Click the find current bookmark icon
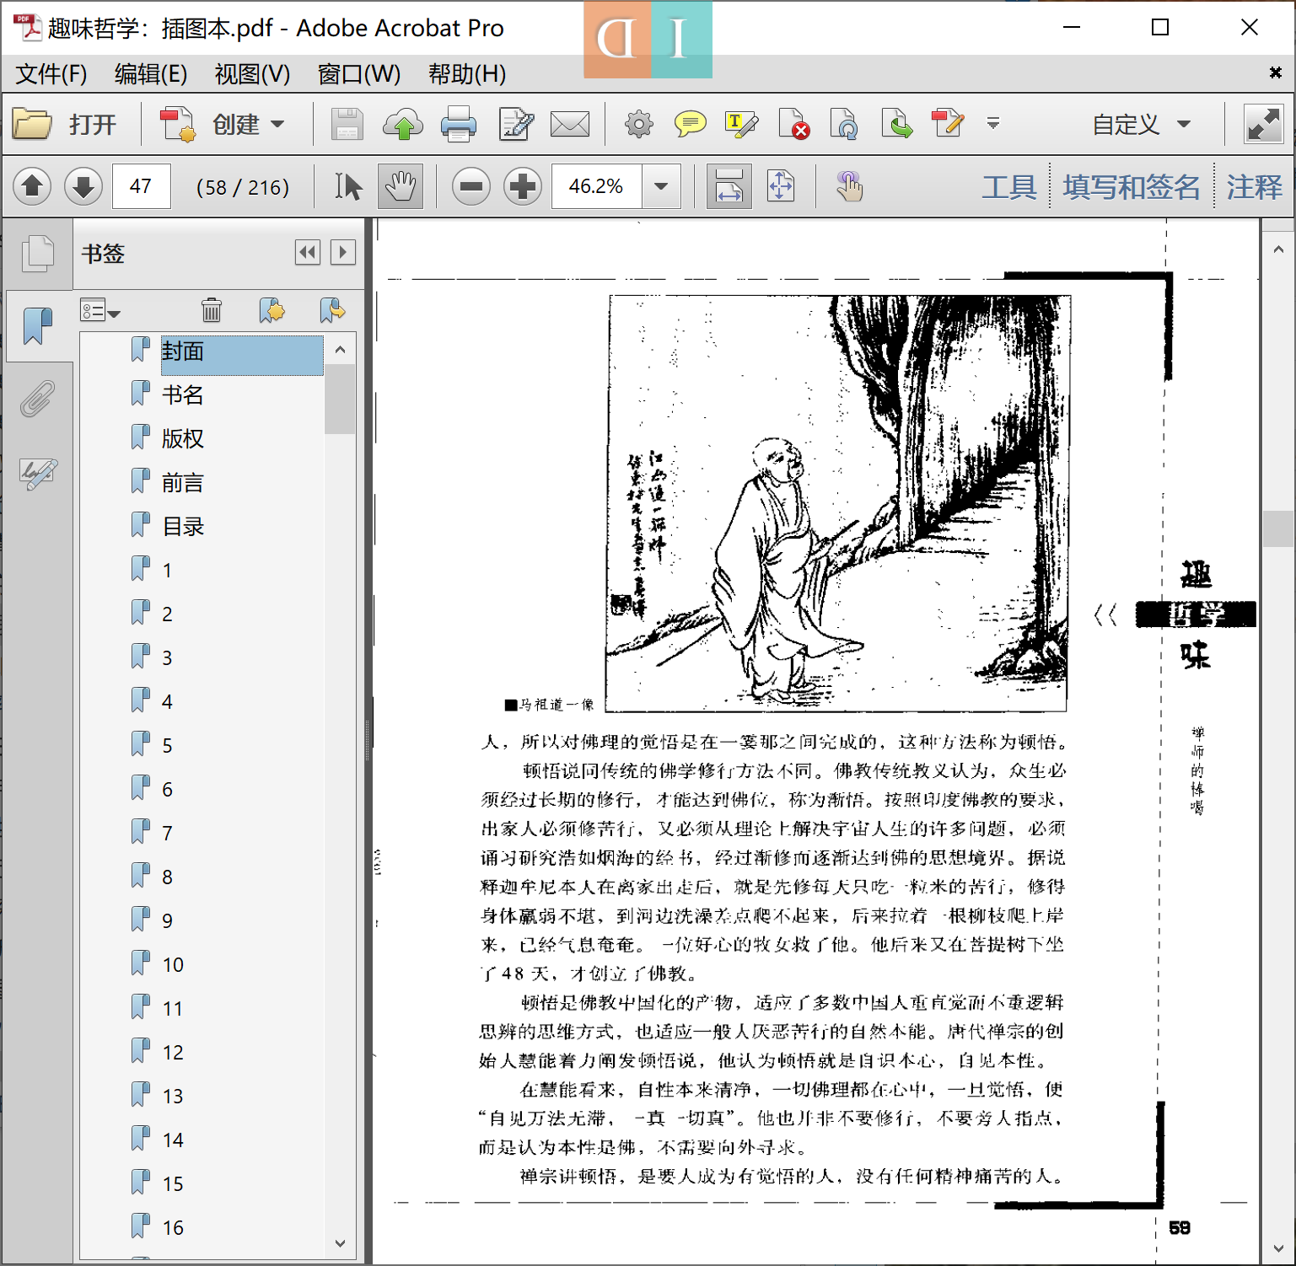 pyautogui.click(x=332, y=311)
